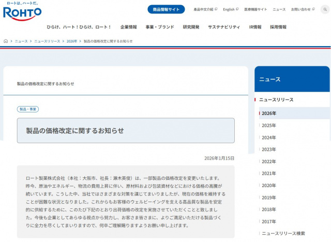The width and height of the screenshot is (331, 242).
Task: Open 医療機器サイト link
Action: [x=256, y=9]
